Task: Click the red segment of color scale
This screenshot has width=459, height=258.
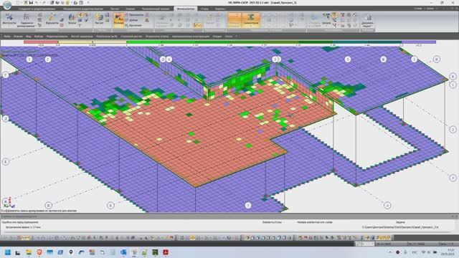Action: pos(41,42)
